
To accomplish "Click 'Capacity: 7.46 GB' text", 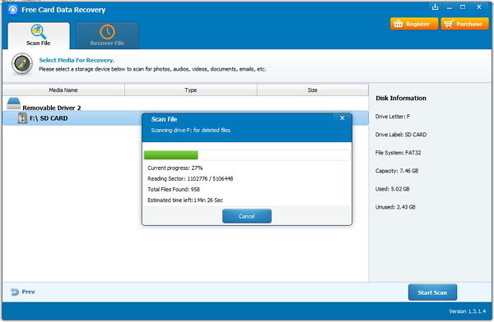I will (397, 171).
